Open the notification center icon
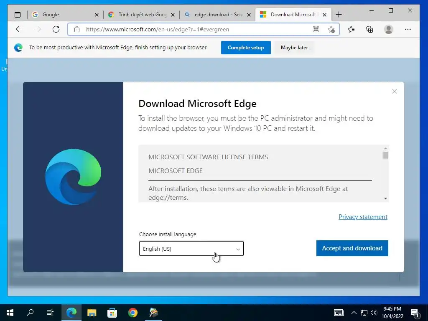 415,313
